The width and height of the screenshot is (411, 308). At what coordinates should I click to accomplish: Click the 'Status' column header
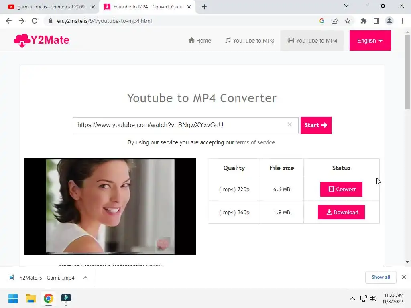pos(341,168)
